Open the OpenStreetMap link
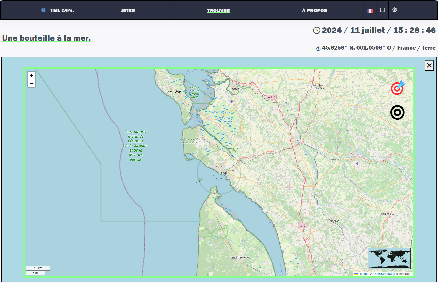This screenshot has height=283, width=438. click(384, 274)
